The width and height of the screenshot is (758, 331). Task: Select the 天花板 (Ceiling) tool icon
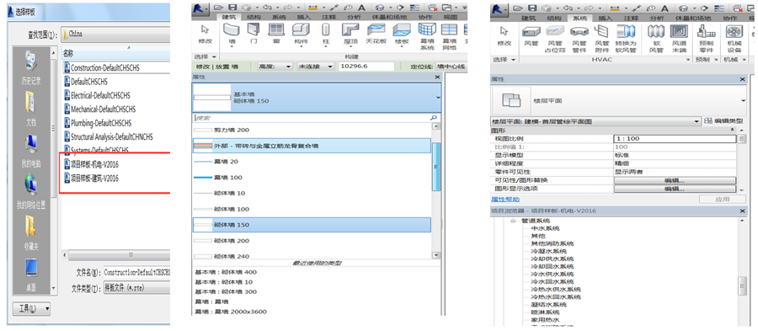376,30
